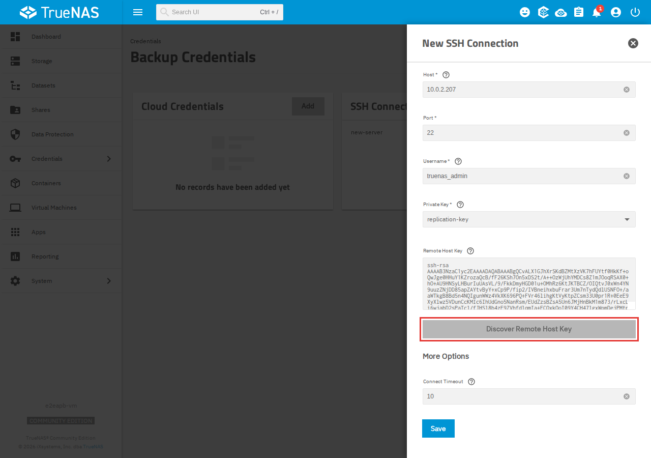Viewport: 651px width, 458px height.
Task: Show help for the Host field
Action: click(446, 75)
